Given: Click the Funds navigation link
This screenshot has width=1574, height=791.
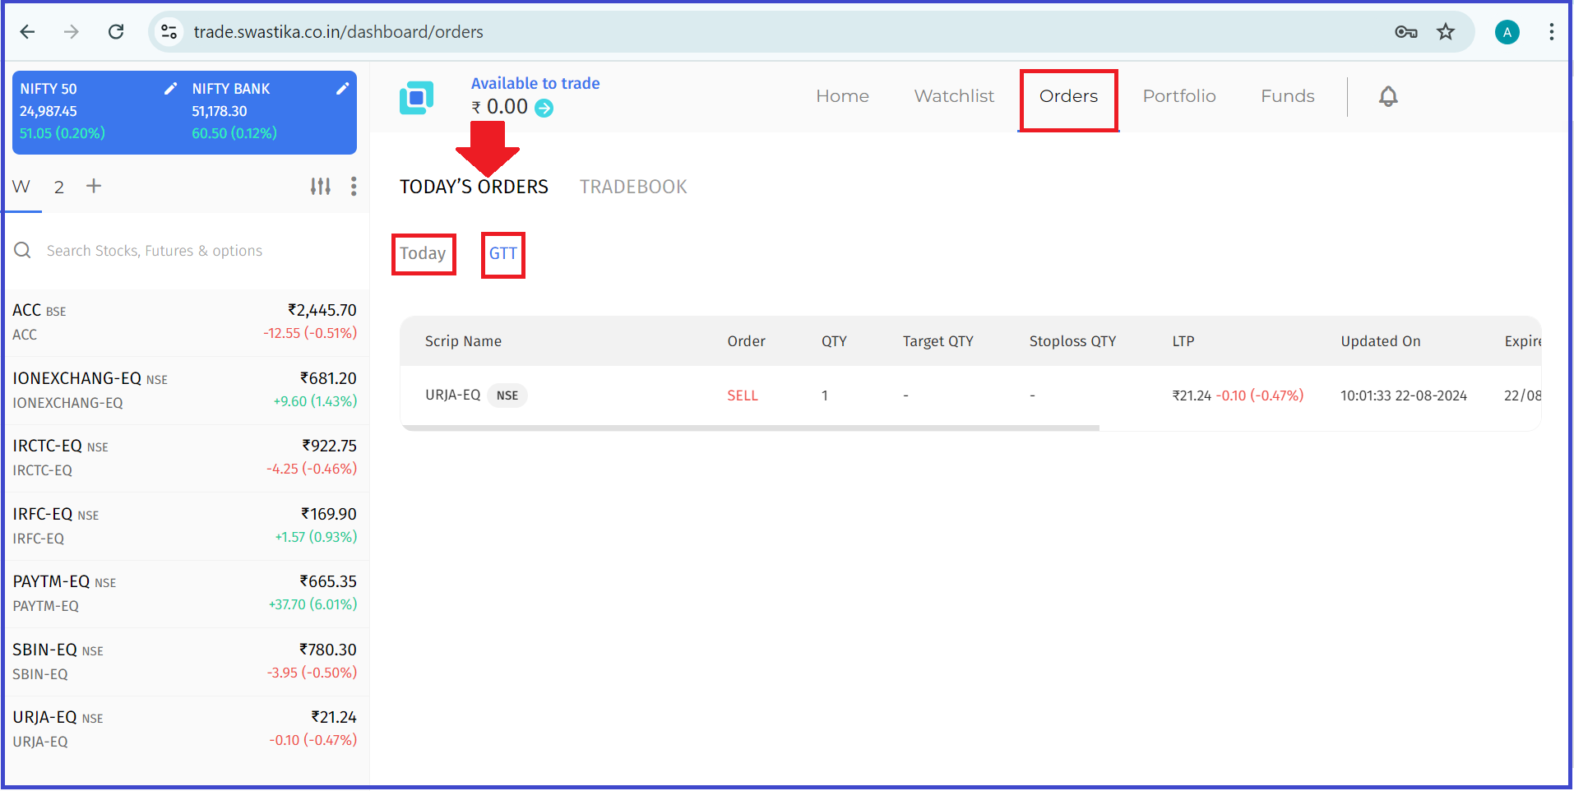Looking at the screenshot, I should [x=1287, y=96].
